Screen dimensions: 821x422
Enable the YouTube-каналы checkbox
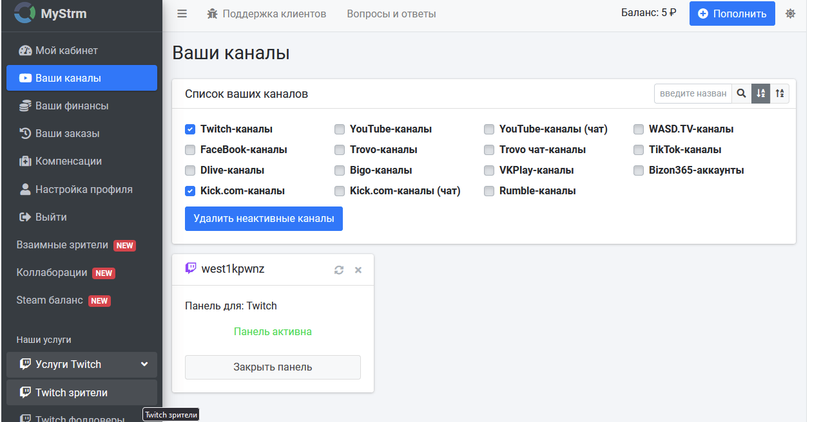click(x=340, y=129)
